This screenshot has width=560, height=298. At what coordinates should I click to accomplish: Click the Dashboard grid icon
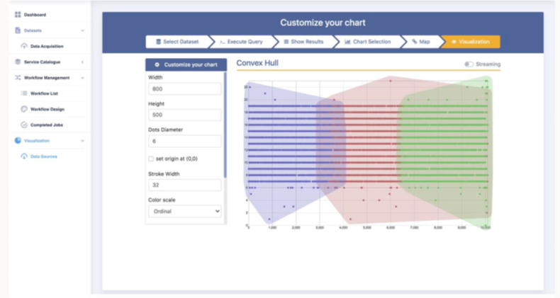[x=18, y=15]
